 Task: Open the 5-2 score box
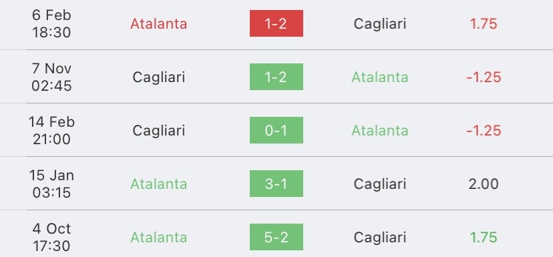coord(276,237)
